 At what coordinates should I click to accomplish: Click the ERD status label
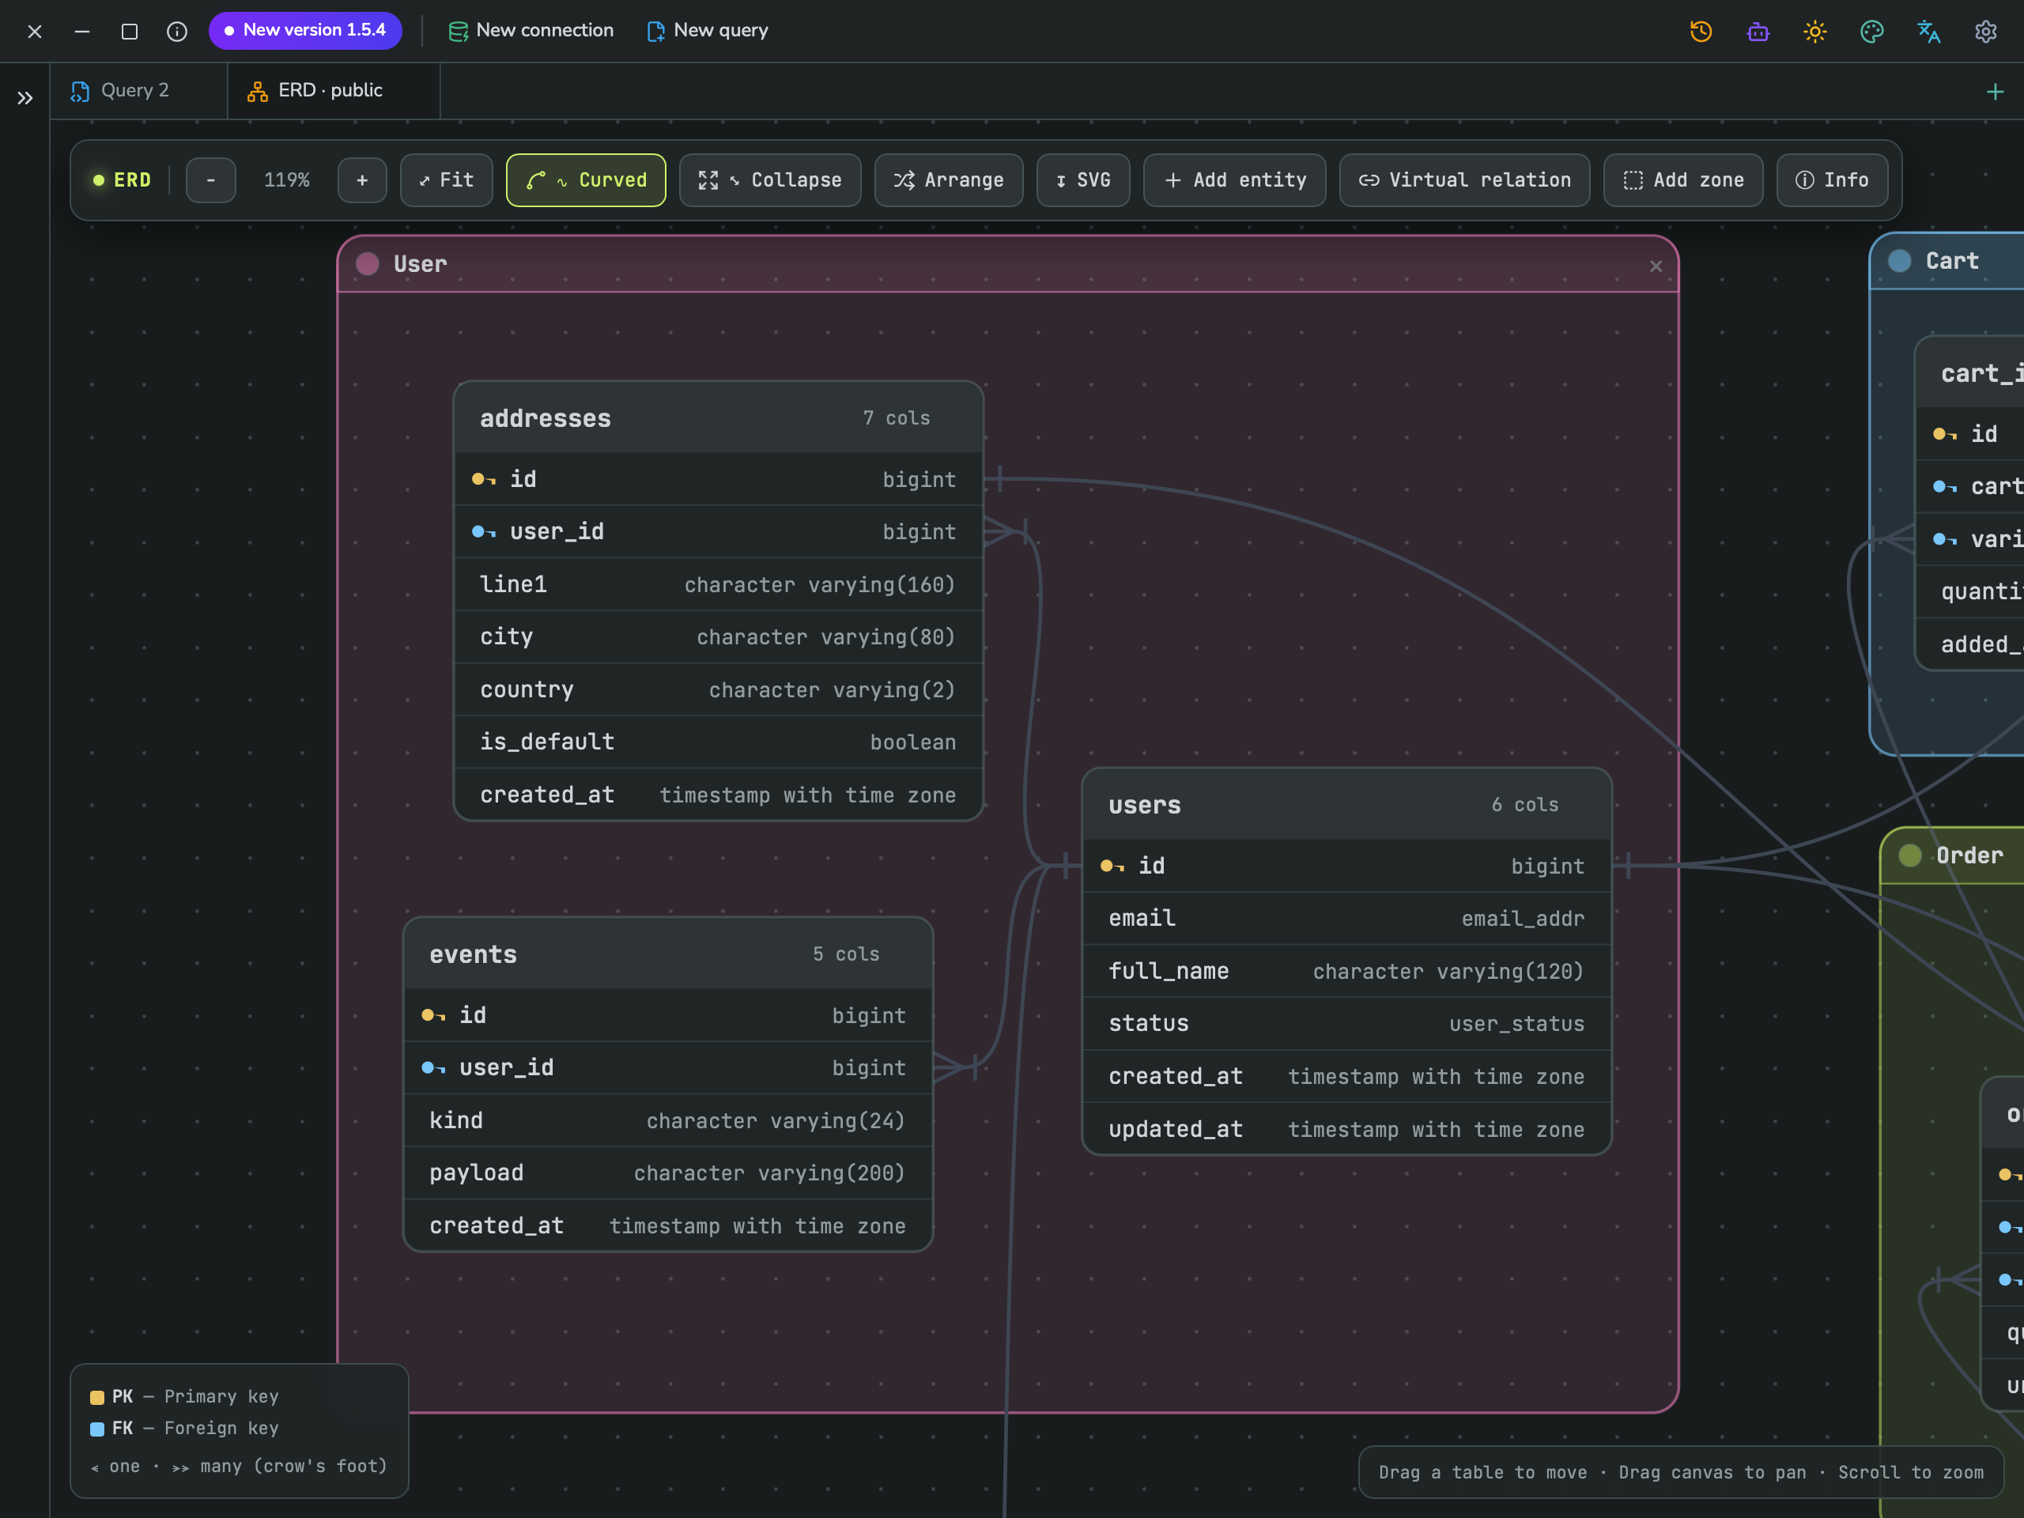tap(122, 180)
